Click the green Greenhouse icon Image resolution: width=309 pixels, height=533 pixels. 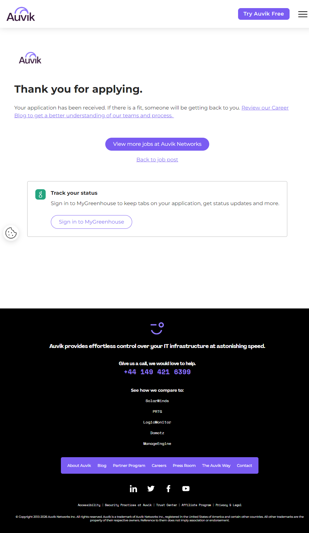(40, 194)
